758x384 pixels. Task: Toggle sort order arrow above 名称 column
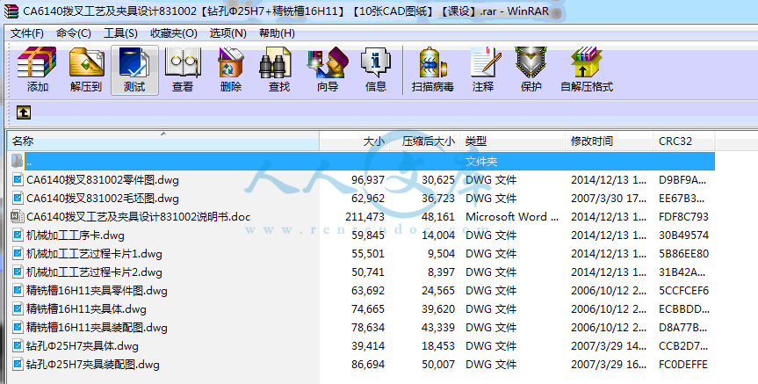point(163,134)
